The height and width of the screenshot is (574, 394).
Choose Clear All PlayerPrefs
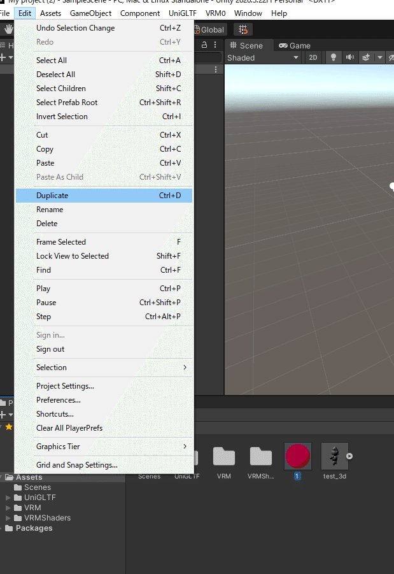coord(104,428)
